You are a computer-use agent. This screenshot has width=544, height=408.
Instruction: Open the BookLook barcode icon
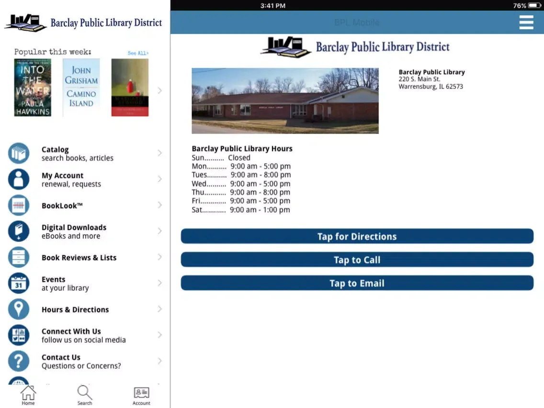pyautogui.click(x=19, y=205)
